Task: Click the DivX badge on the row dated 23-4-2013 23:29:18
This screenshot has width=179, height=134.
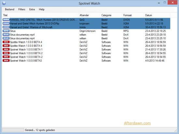Action: pyautogui.click(x=6, y=34)
